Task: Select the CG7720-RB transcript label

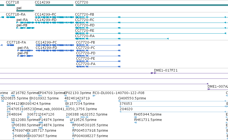Action: click(84, 15)
